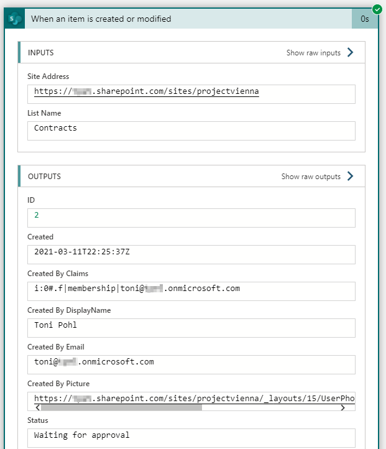Open the Created By Picture URL link
Viewport: 386px width, 449px height.
(194, 398)
